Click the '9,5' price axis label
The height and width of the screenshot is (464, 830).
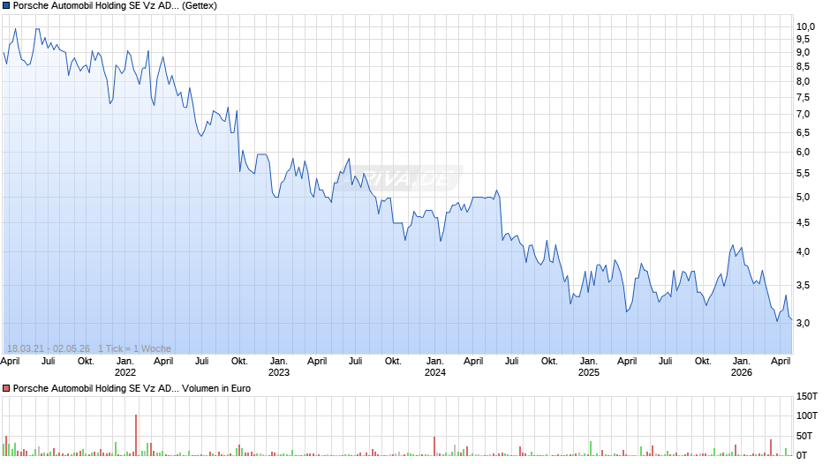click(803, 39)
